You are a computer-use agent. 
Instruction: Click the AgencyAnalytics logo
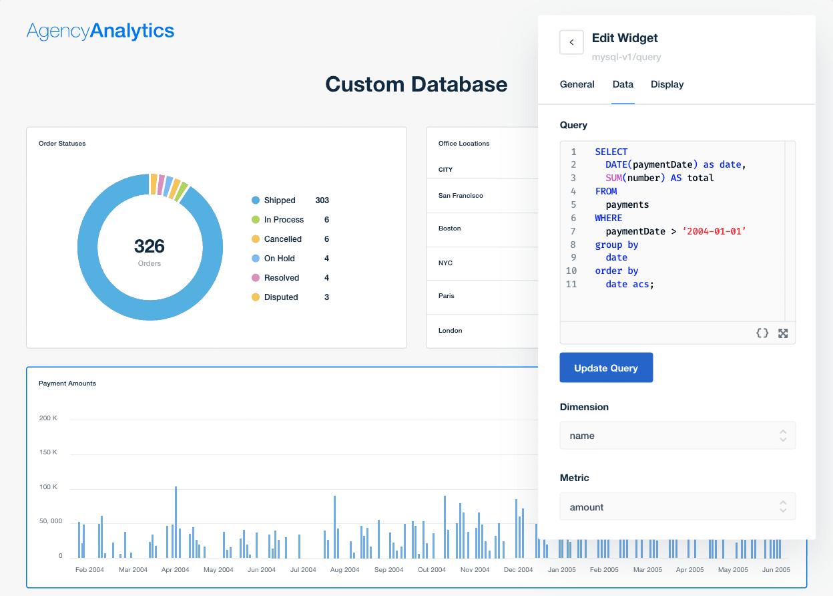coord(99,31)
